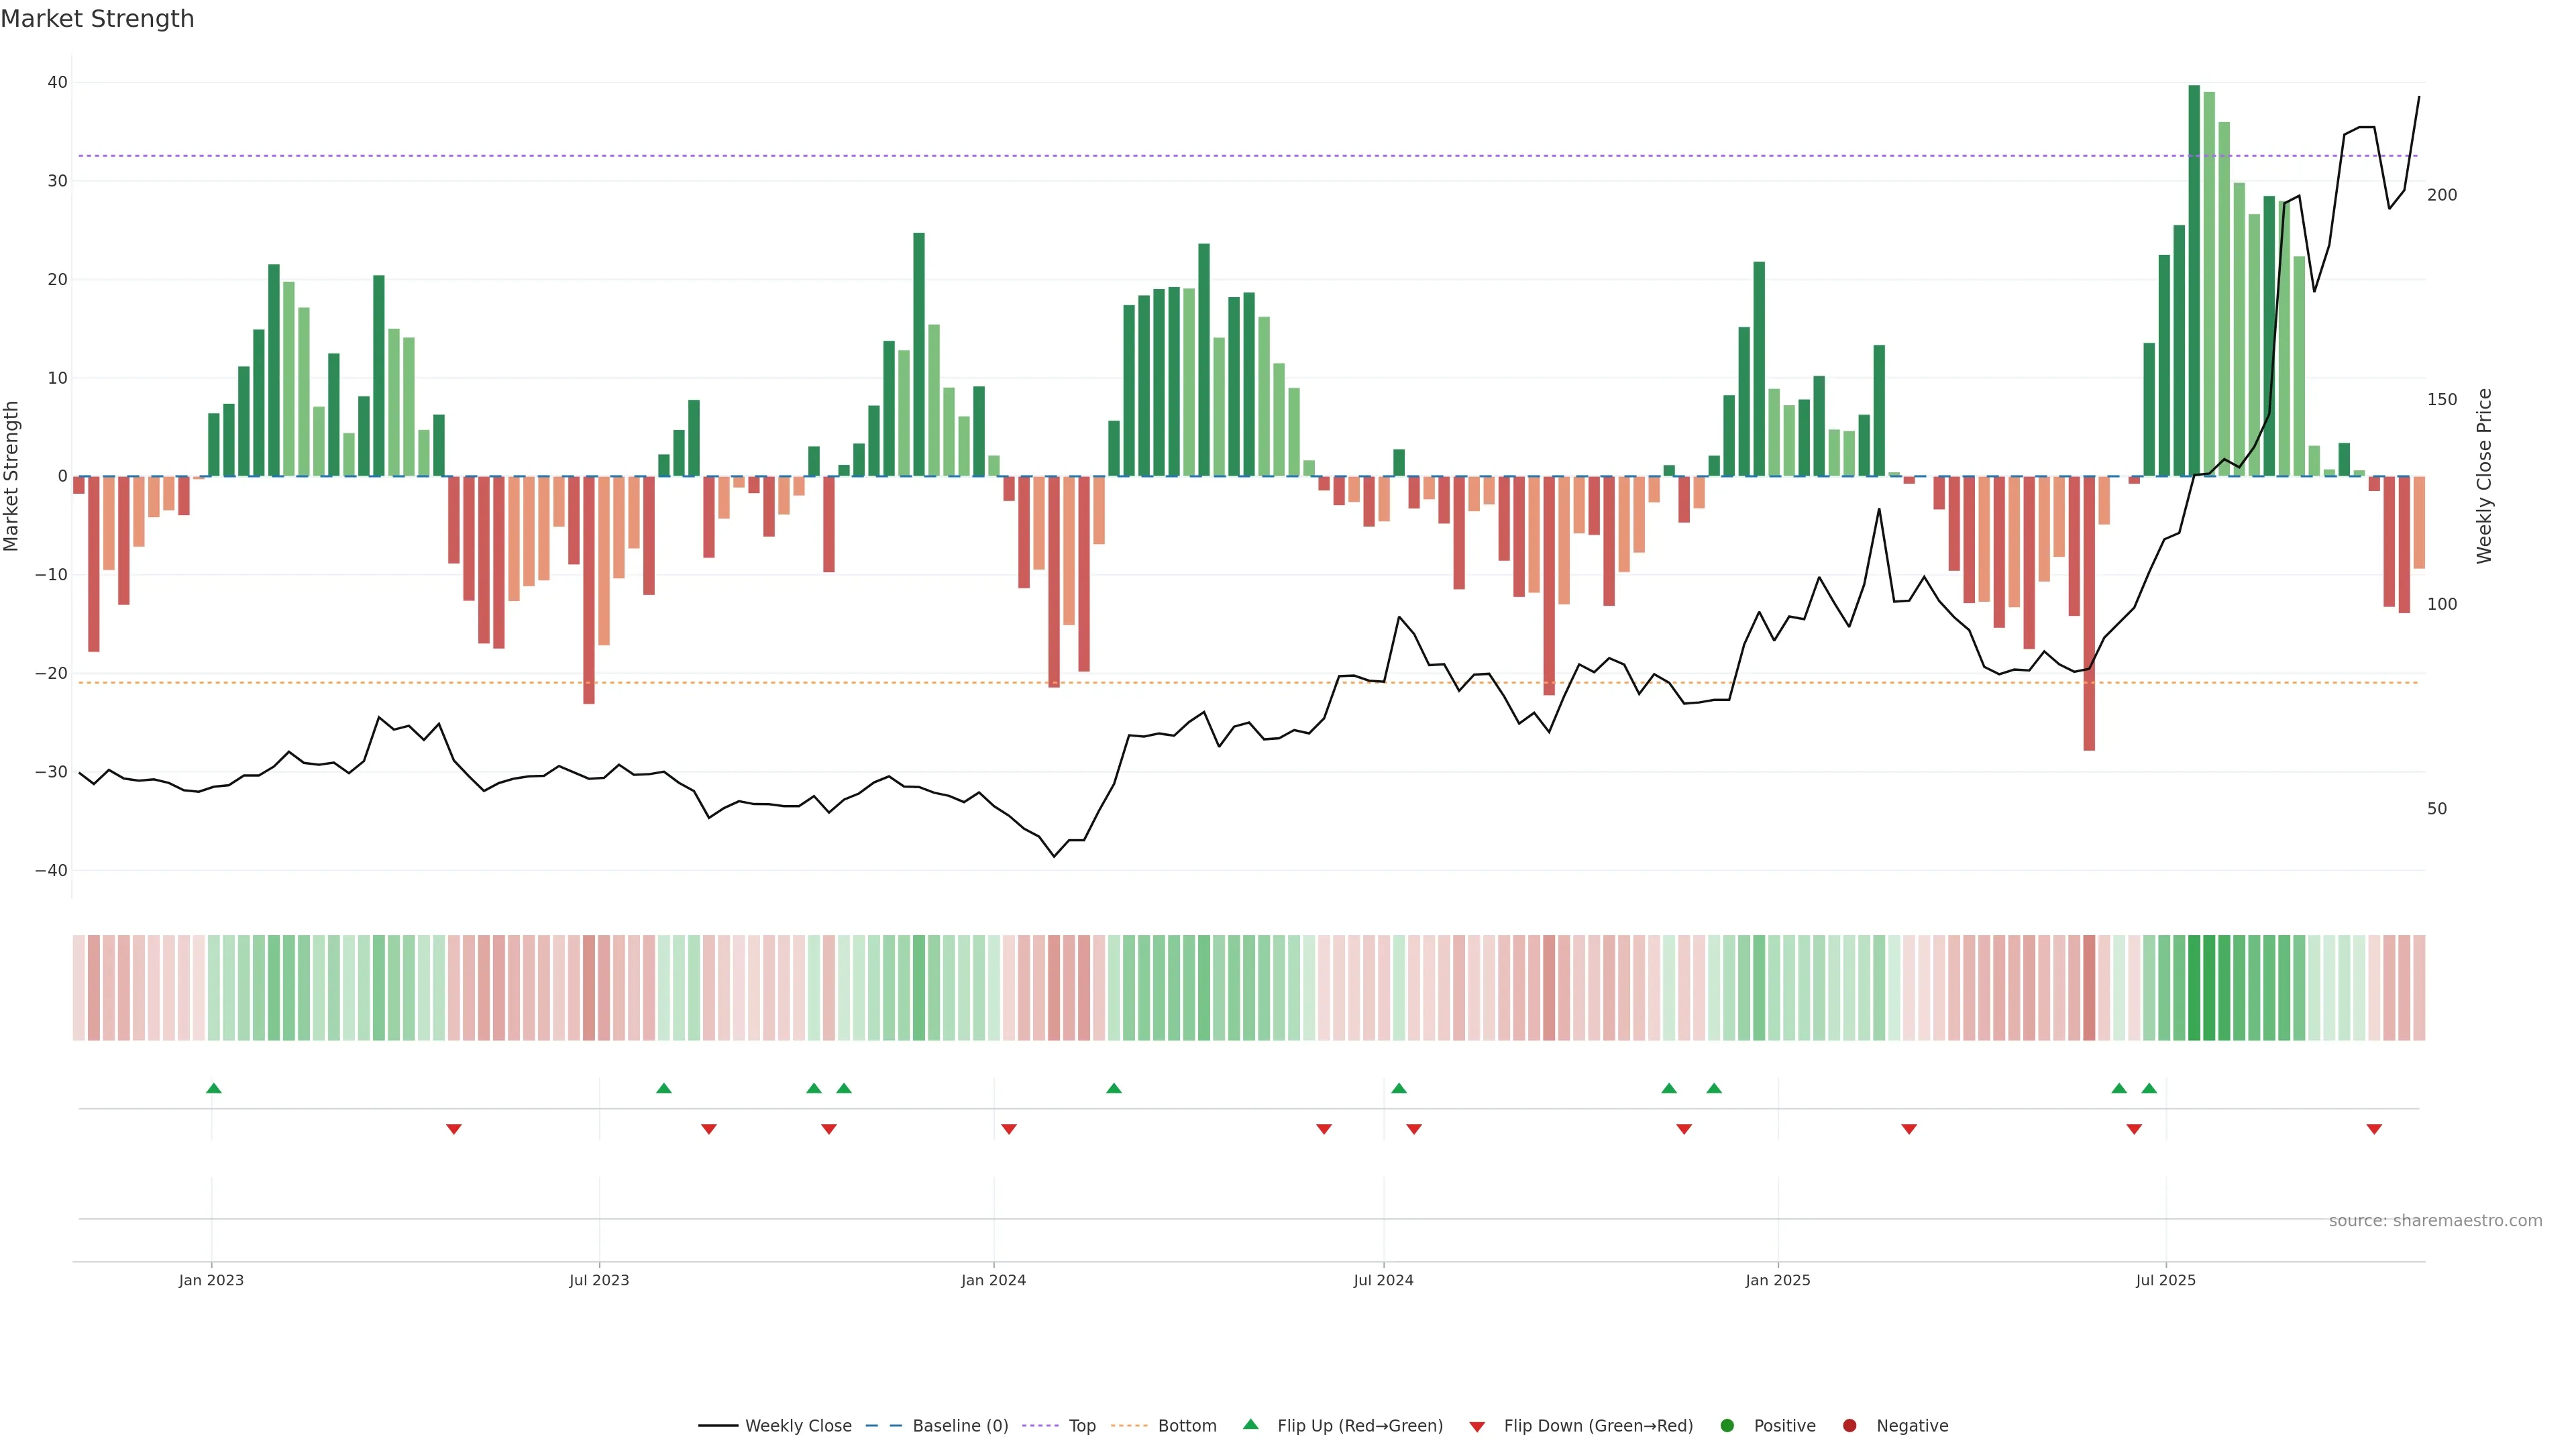2576x1449 pixels.
Task: Click the red flip-down triangle just after Jan 2024
Action: (1009, 1129)
